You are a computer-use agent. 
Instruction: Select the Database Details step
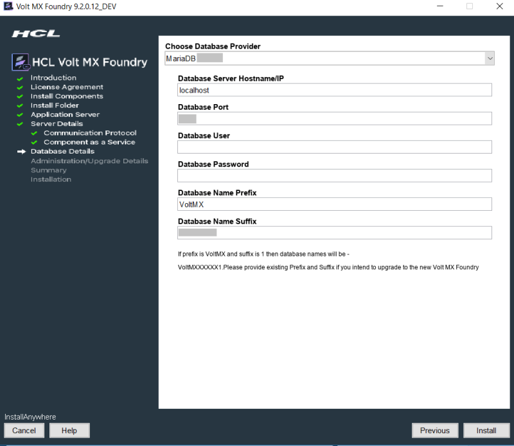tap(62, 151)
